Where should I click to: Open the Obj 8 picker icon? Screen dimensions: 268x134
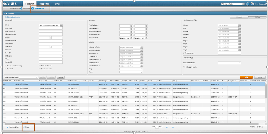tap(240, 50)
